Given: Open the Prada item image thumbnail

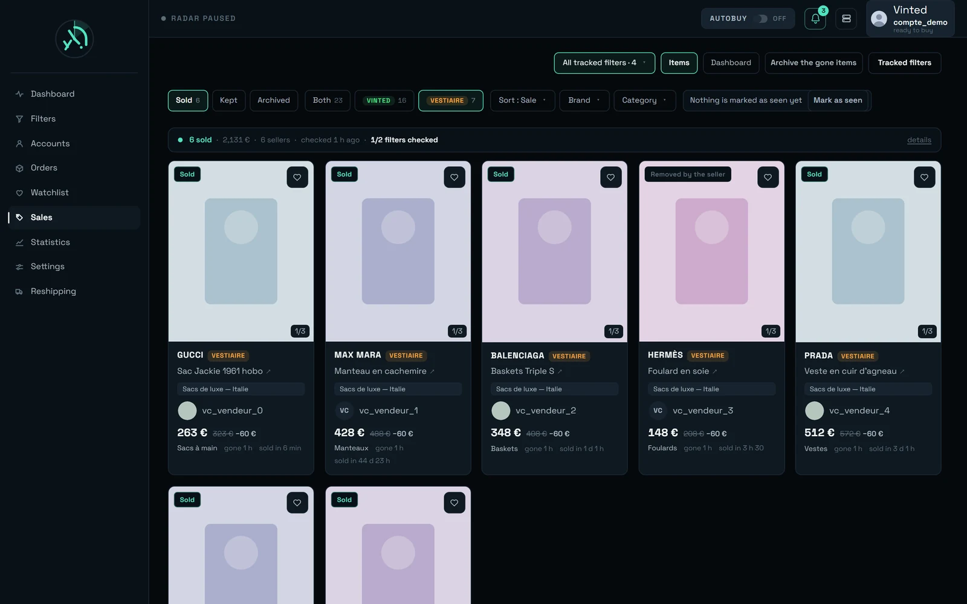Looking at the screenshot, I should 868,251.
